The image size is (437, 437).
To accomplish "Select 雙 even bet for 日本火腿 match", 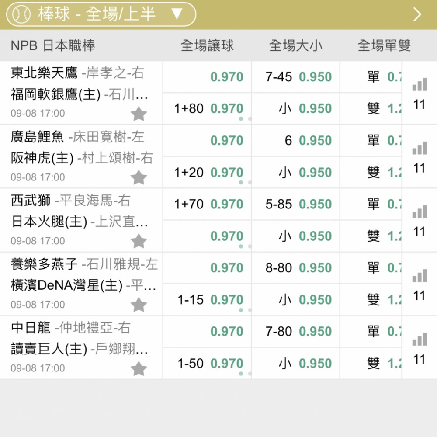I will (371, 236).
